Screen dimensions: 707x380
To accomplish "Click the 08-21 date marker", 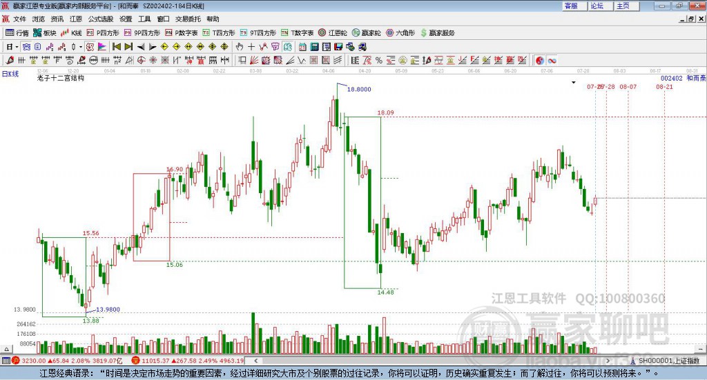I will (664, 86).
